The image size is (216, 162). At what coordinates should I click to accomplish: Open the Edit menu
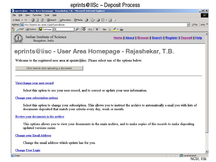tap(21, 15)
